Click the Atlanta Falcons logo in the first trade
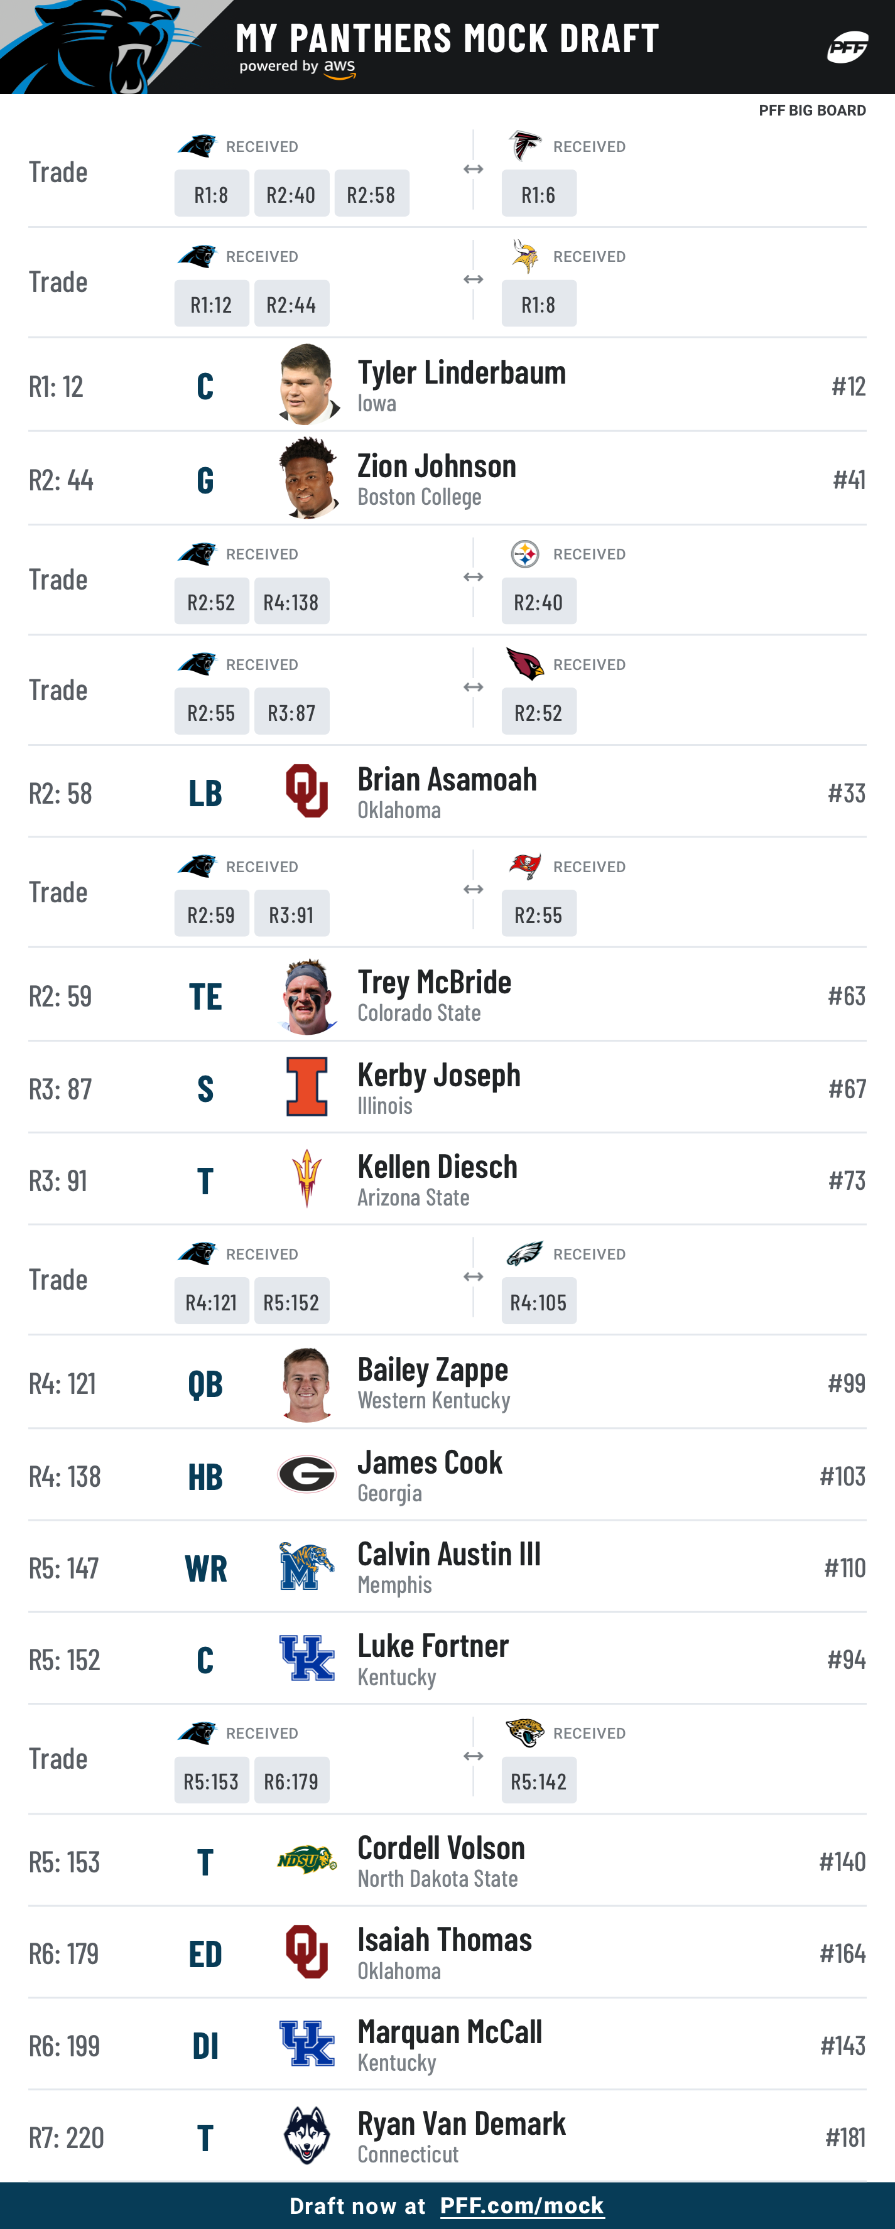The width and height of the screenshot is (895, 2229). coord(524,146)
